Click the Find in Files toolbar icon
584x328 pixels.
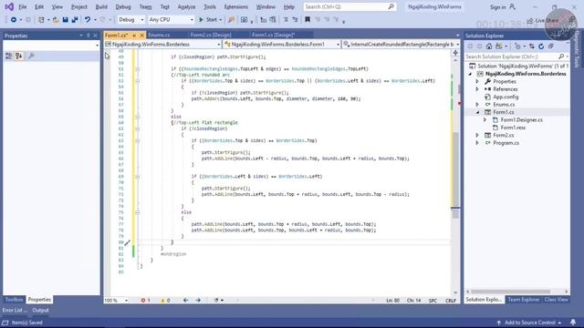pyautogui.click(x=231, y=20)
